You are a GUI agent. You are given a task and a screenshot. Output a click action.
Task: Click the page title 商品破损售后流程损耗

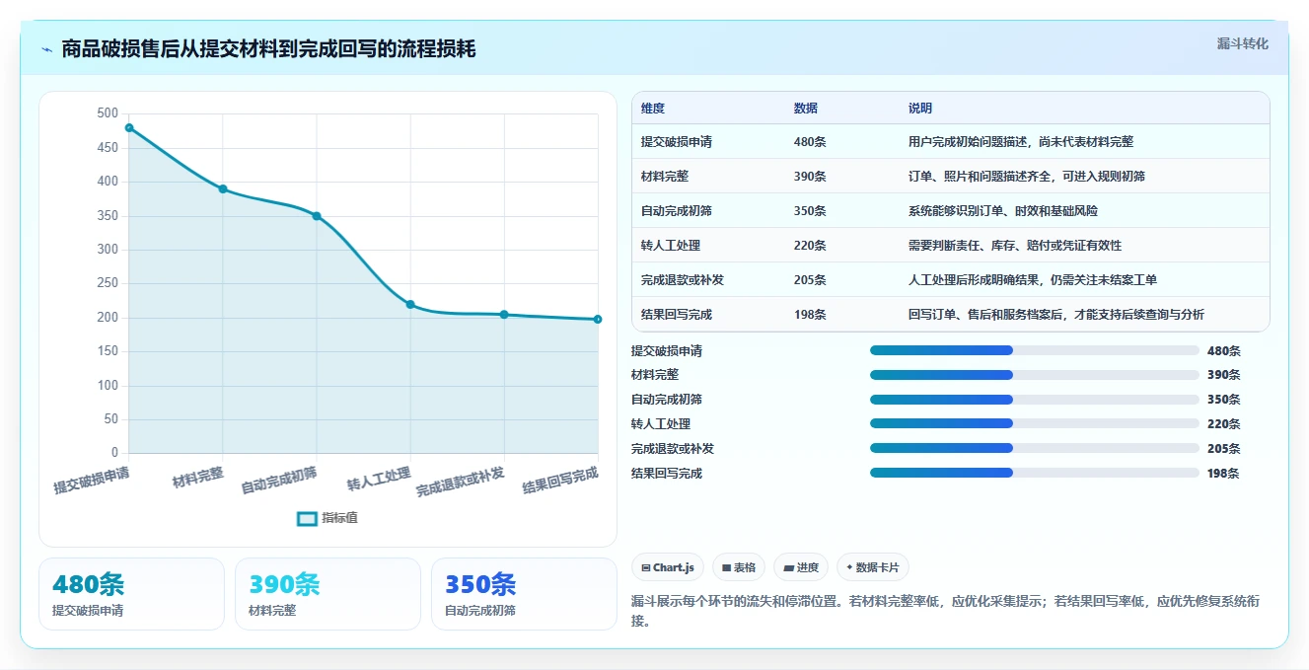(268, 48)
